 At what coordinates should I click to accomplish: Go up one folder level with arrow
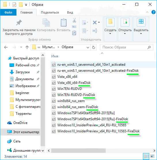(x=27, y=47)
